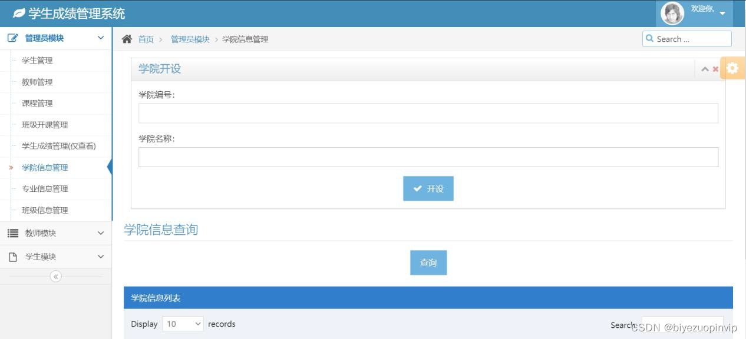Click the user avatar picture

(x=672, y=14)
